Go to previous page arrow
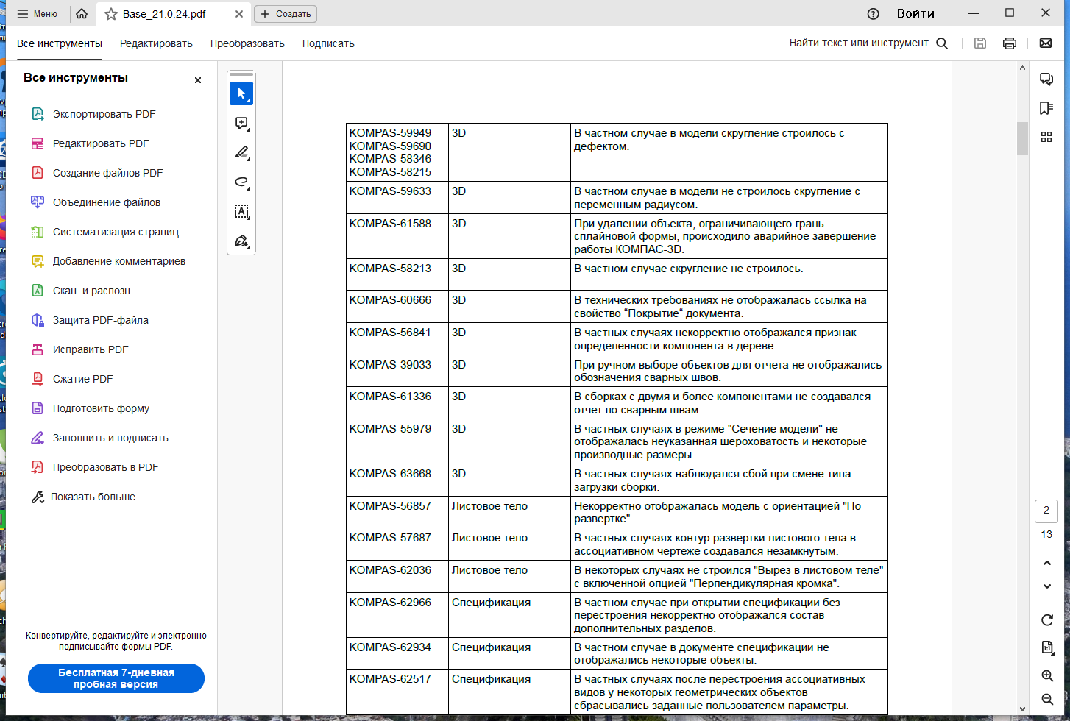This screenshot has width=1070, height=721. pos(1046,563)
